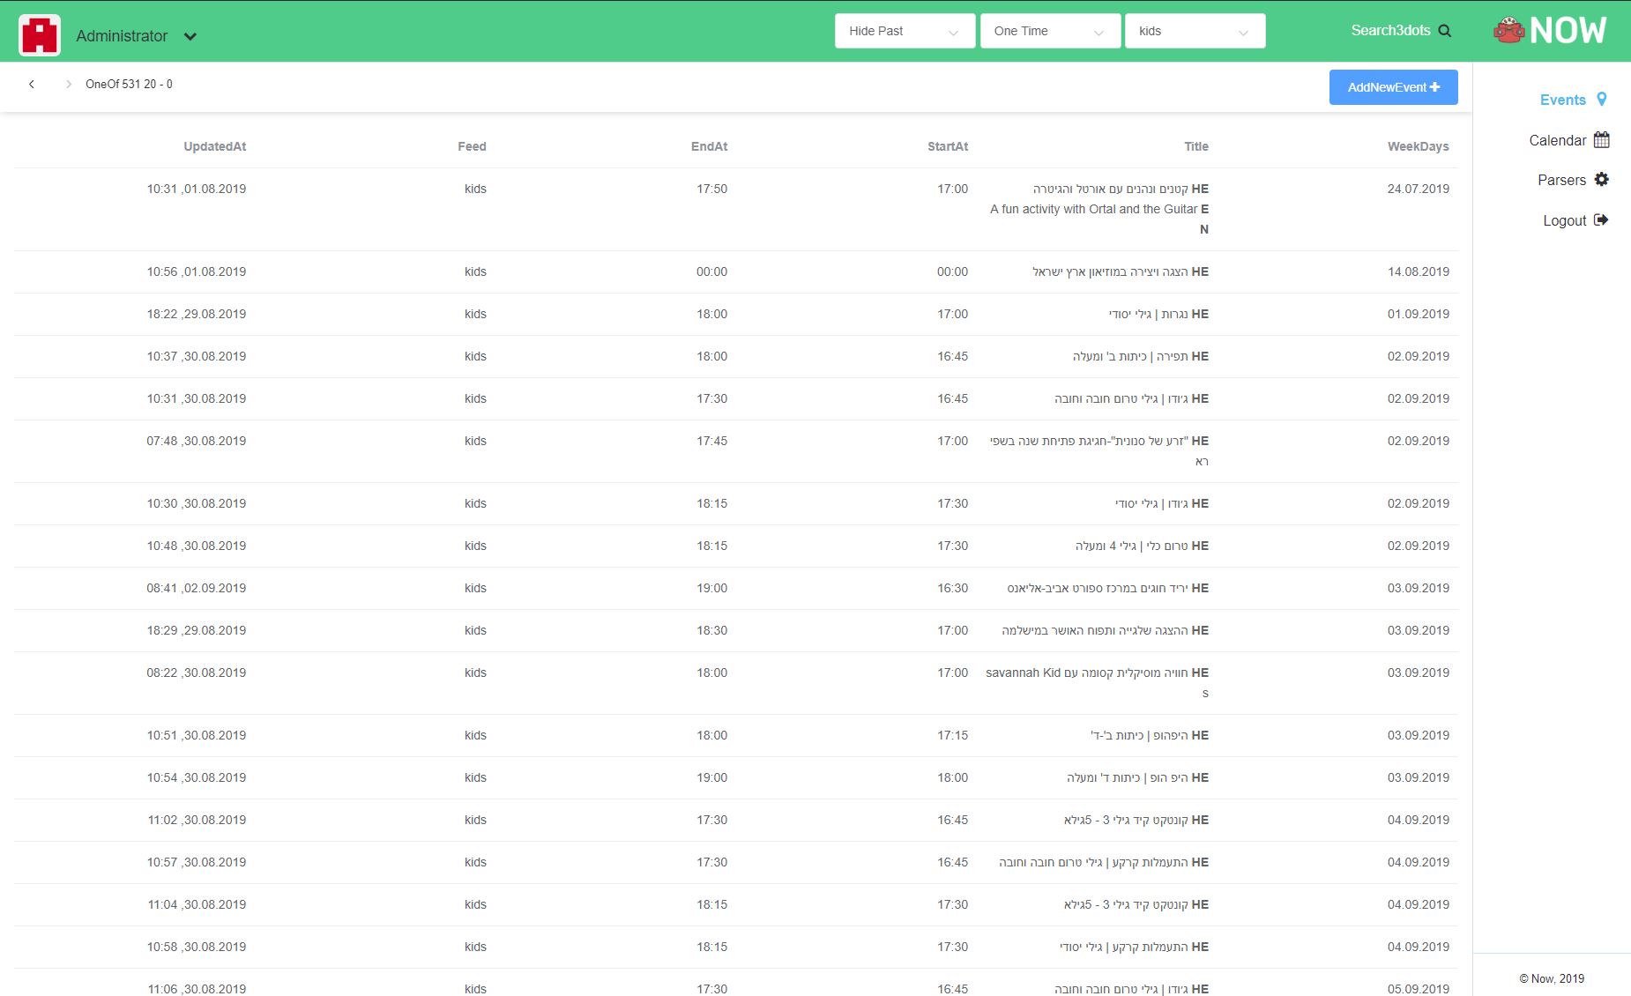Click the Parsers gear icon
The height and width of the screenshot is (996, 1631).
1602,179
